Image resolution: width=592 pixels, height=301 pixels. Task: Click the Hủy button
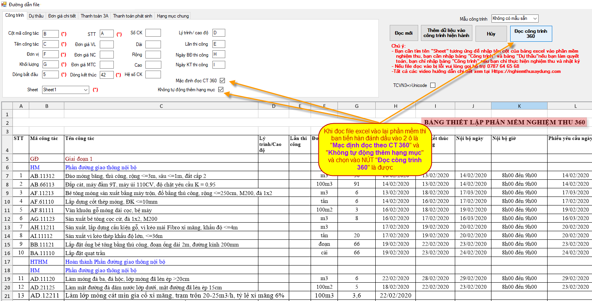[491, 34]
